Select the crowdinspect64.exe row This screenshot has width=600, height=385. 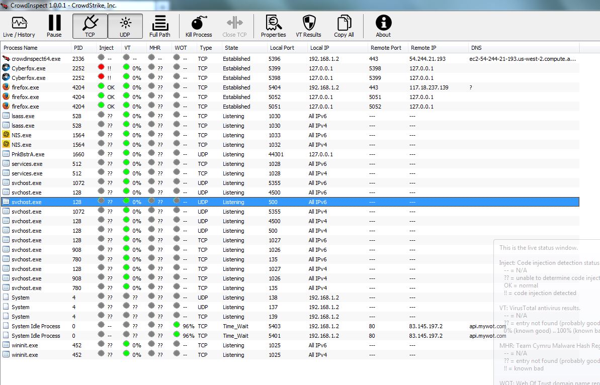(36, 59)
